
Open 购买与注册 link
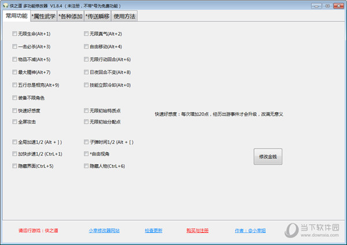(x=197, y=231)
